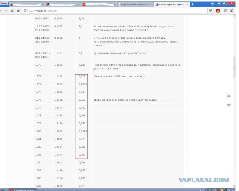Select the value '0,826'
This screenshot has width=239, height=191.
[82, 76]
